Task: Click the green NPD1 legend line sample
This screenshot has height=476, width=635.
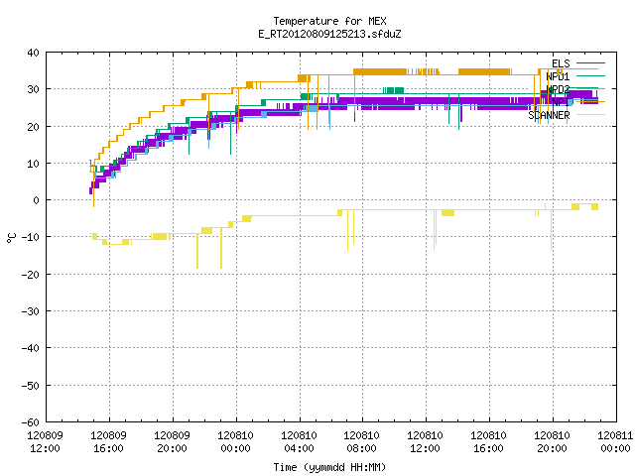Action: click(x=591, y=75)
